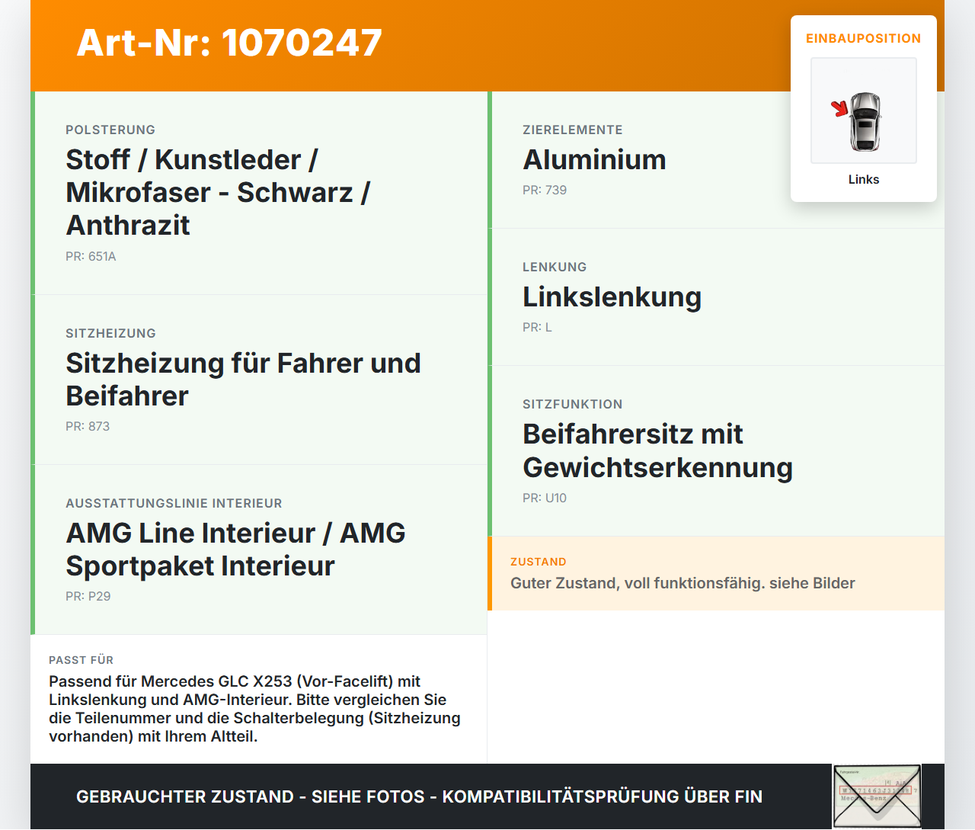Viewport: 975px width, 830px height.
Task: Click the code "PR: P29"
Action: click(88, 596)
